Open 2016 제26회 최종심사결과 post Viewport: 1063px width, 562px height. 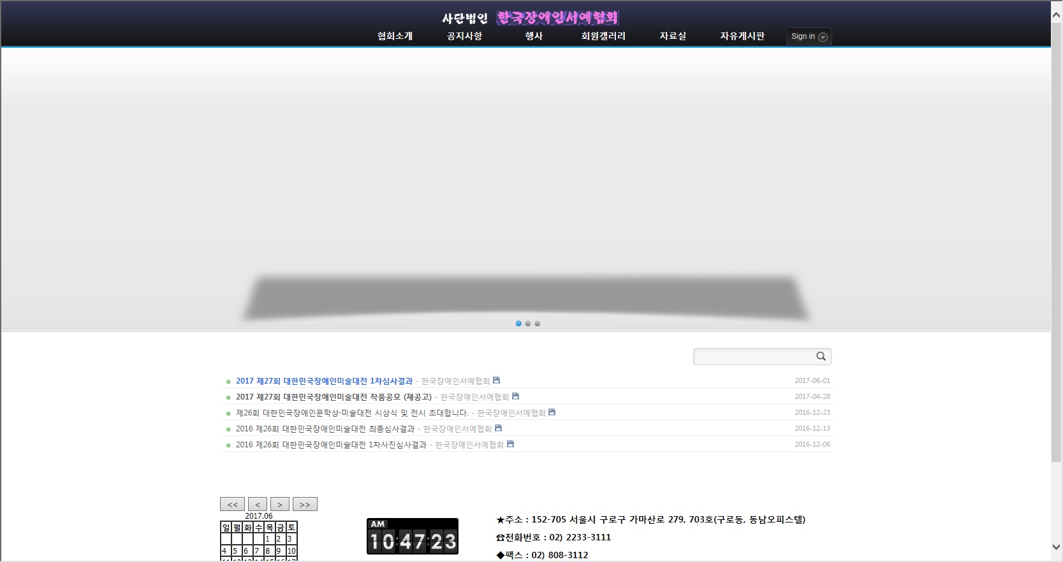click(325, 429)
